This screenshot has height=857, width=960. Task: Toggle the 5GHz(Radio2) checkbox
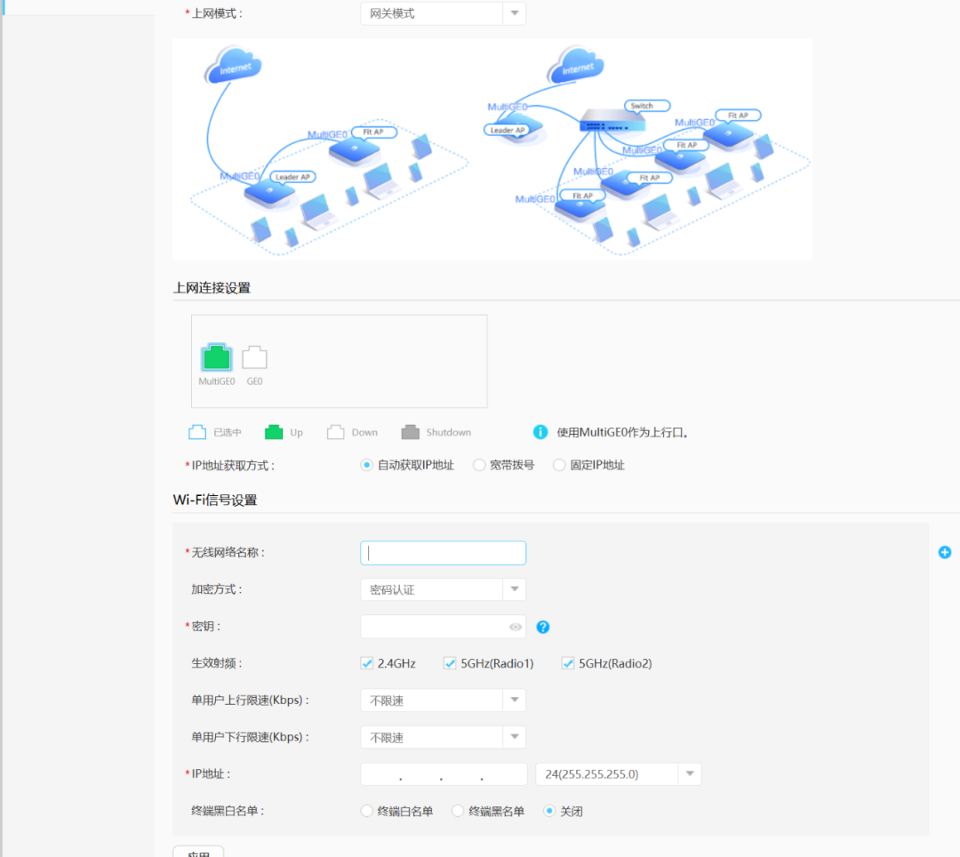568,663
